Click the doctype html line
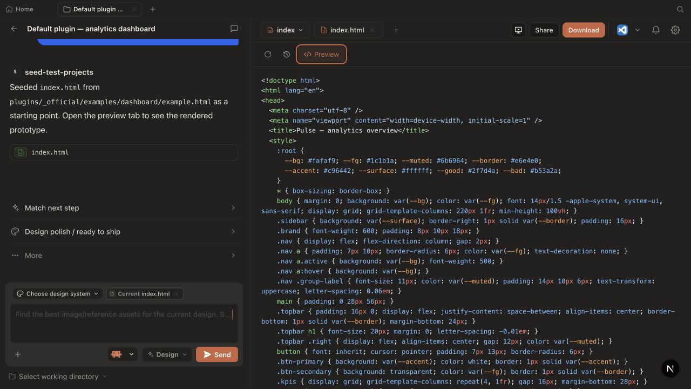This screenshot has width=691, height=389. pos(290,81)
